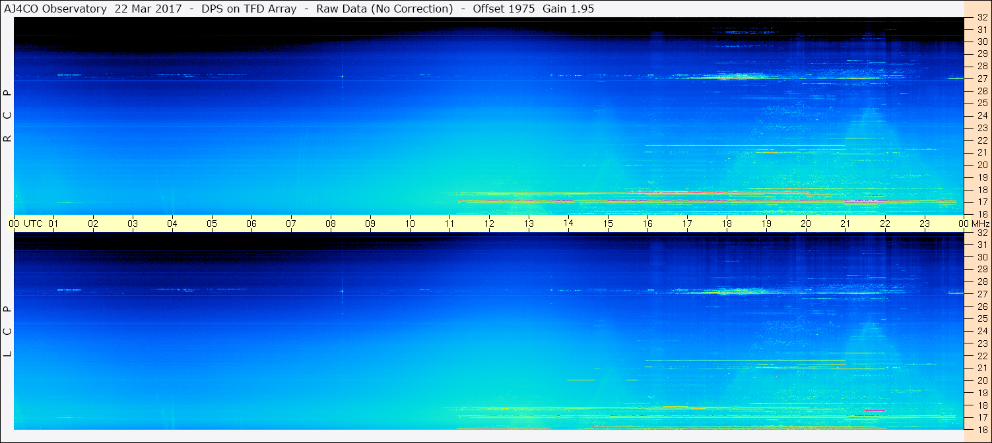This screenshot has height=443, width=992.
Task: Click magenta 20 MHz streak in RCP spectrogram
Action: (581, 165)
